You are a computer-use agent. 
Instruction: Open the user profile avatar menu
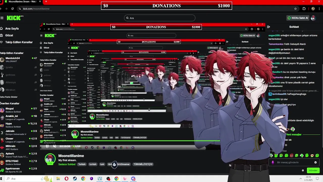pyautogui.click(x=313, y=18)
